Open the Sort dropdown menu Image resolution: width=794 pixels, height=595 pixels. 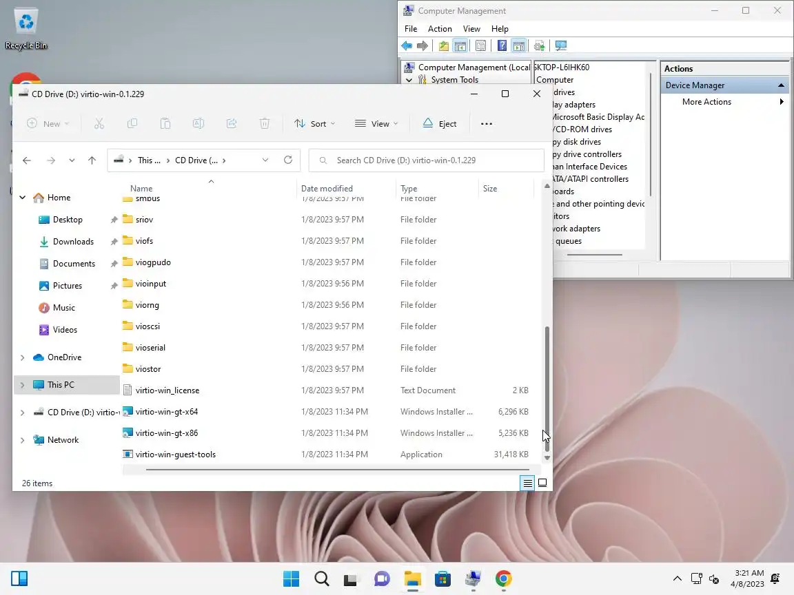pos(314,123)
